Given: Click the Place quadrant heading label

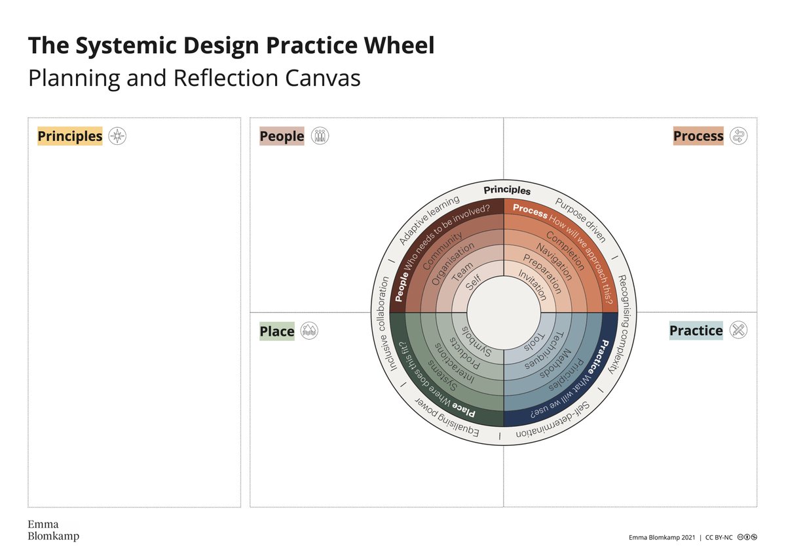Looking at the screenshot, I should pyautogui.click(x=277, y=331).
